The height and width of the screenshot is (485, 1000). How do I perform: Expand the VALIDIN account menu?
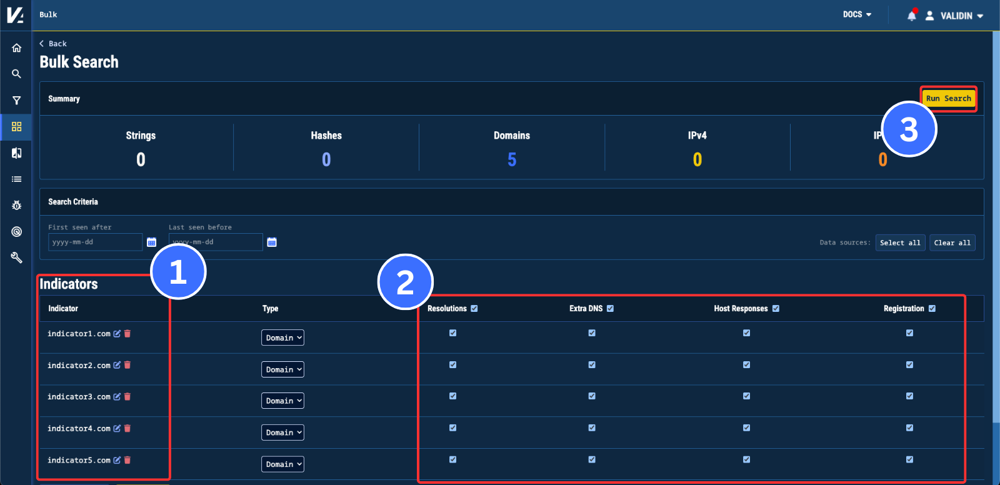tap(962, 16)
